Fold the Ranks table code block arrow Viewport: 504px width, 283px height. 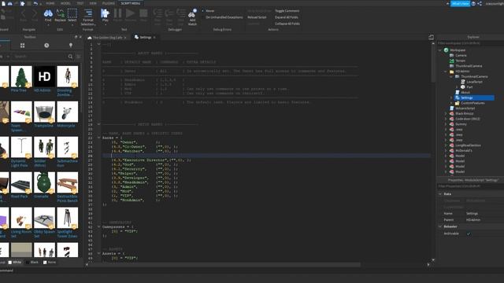click(98, 138)
